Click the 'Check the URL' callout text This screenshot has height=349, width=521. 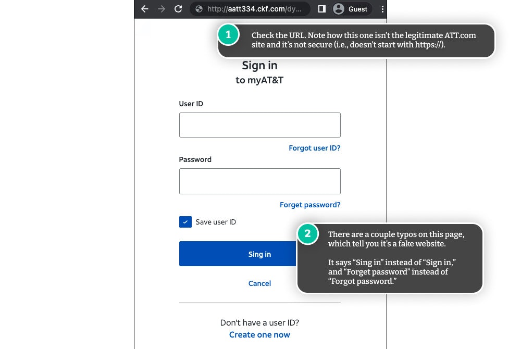(x=364, y=40)
